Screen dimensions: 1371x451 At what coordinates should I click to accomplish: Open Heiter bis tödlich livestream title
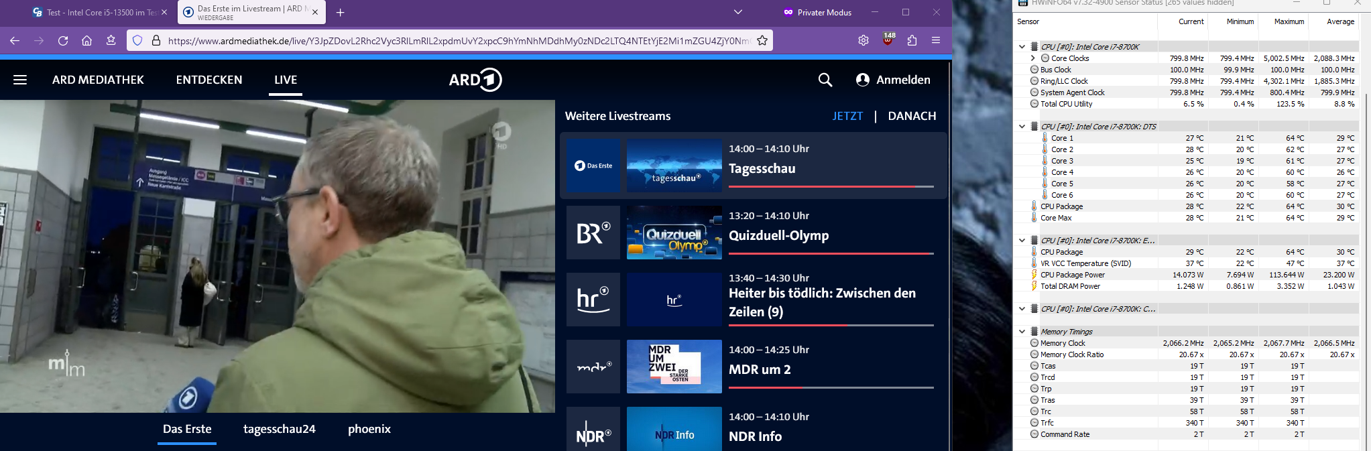pos(822,302)
